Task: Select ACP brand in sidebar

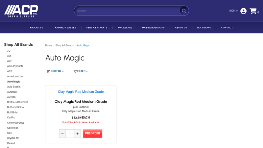Action: [x=10, y=61]
